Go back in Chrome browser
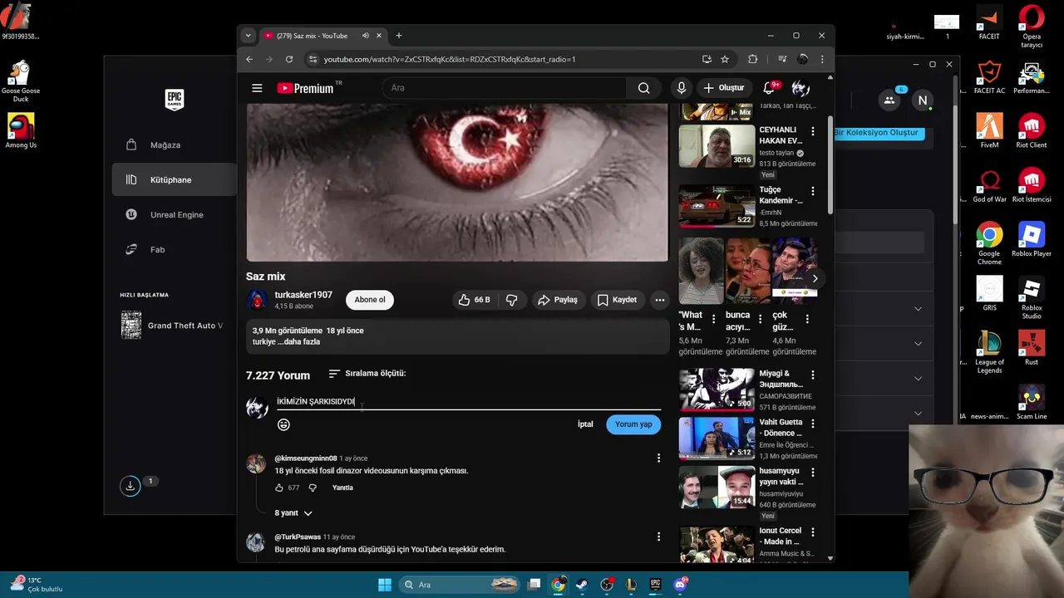This screenshot has width=1064, height=598. (x=249, y=59)
